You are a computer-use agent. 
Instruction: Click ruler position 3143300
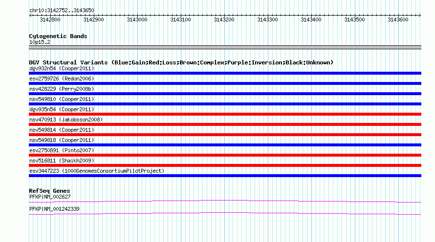267,20
